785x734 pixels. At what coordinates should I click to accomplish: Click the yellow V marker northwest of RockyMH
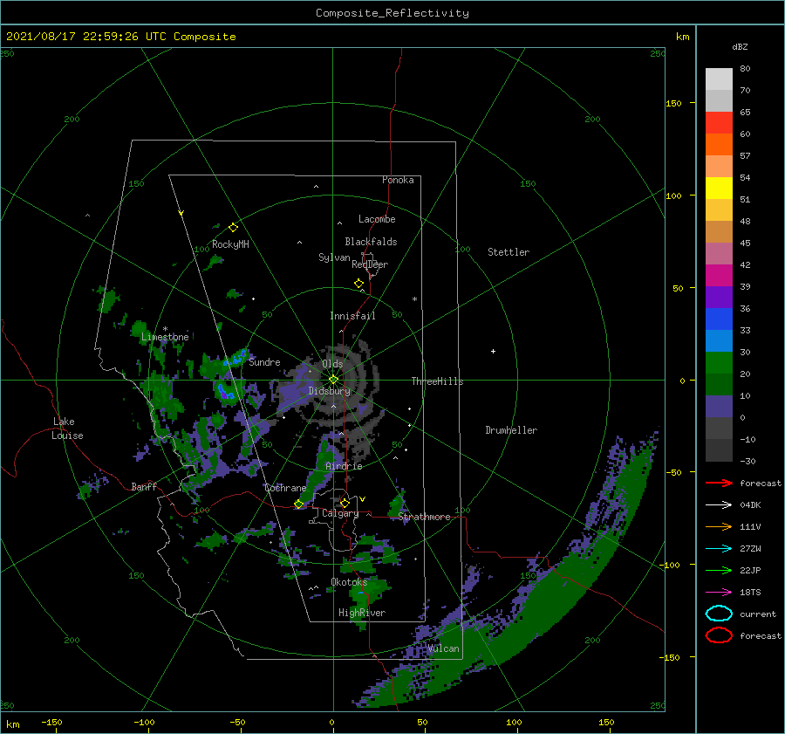click(x=181, y=213)
